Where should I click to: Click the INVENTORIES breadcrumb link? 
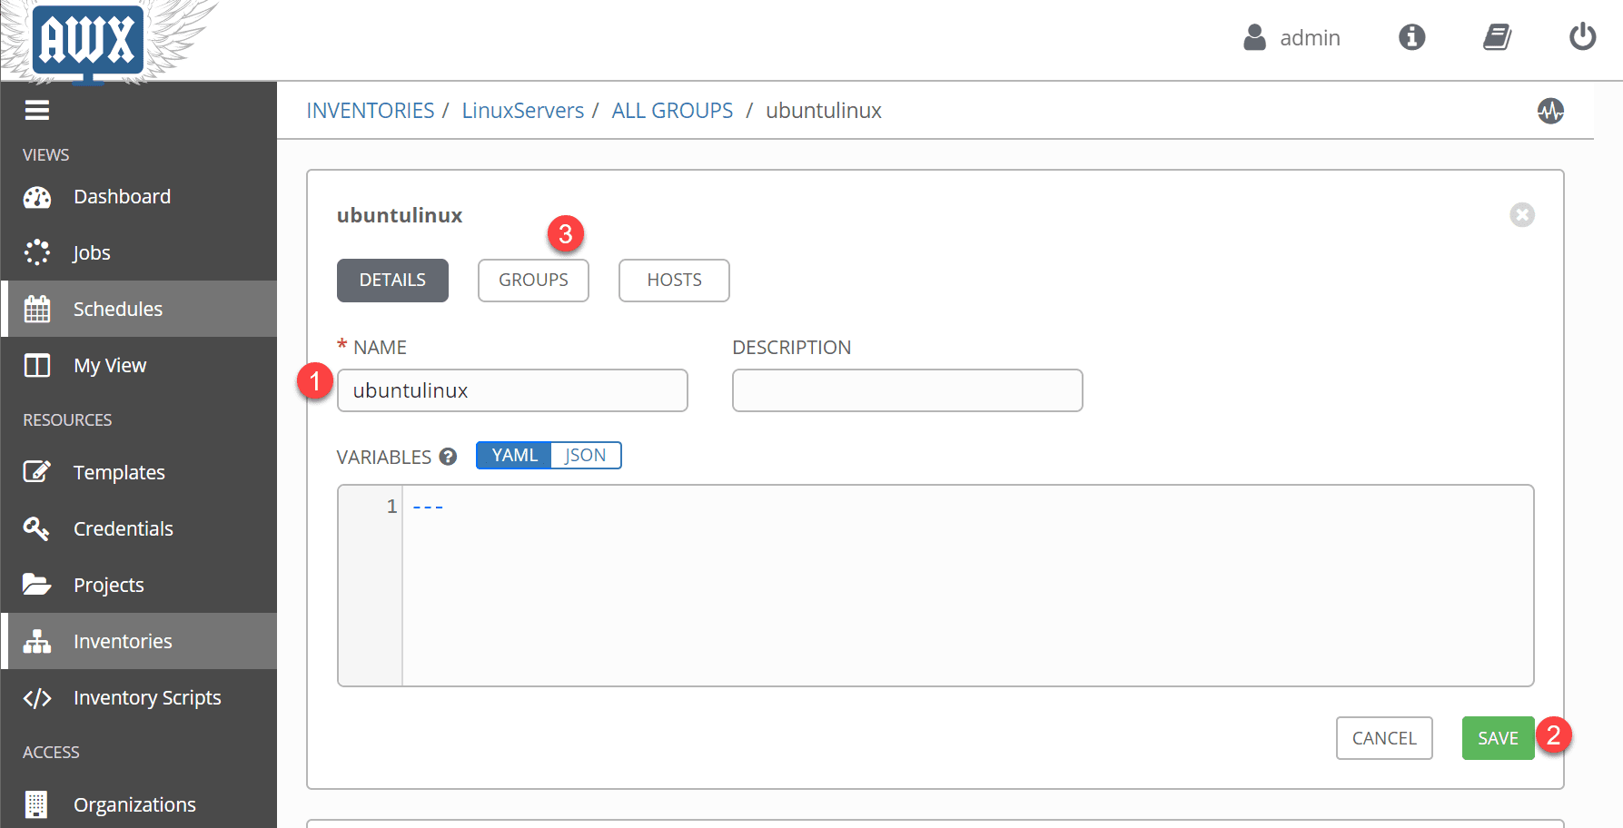click(x=371, y=111)
